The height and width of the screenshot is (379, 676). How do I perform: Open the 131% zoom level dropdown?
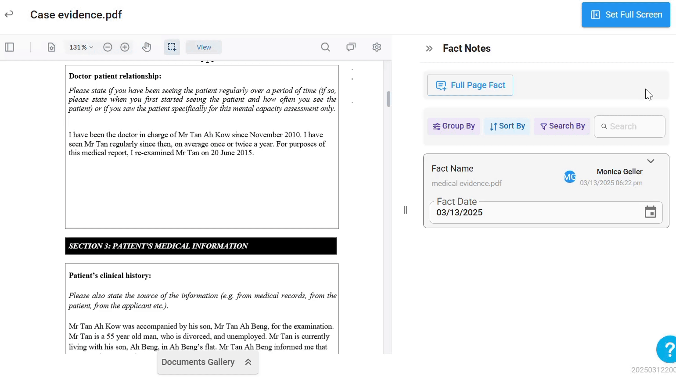pyautogui.click(x=81, y=47)
